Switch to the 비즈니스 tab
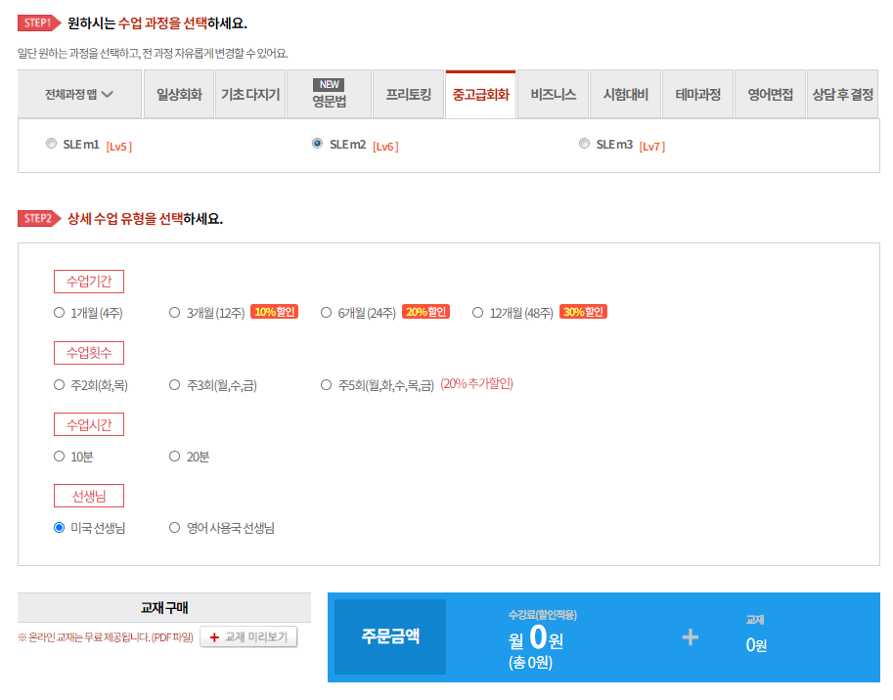Viewport: 893px width, 700px height. pos(553,95)
